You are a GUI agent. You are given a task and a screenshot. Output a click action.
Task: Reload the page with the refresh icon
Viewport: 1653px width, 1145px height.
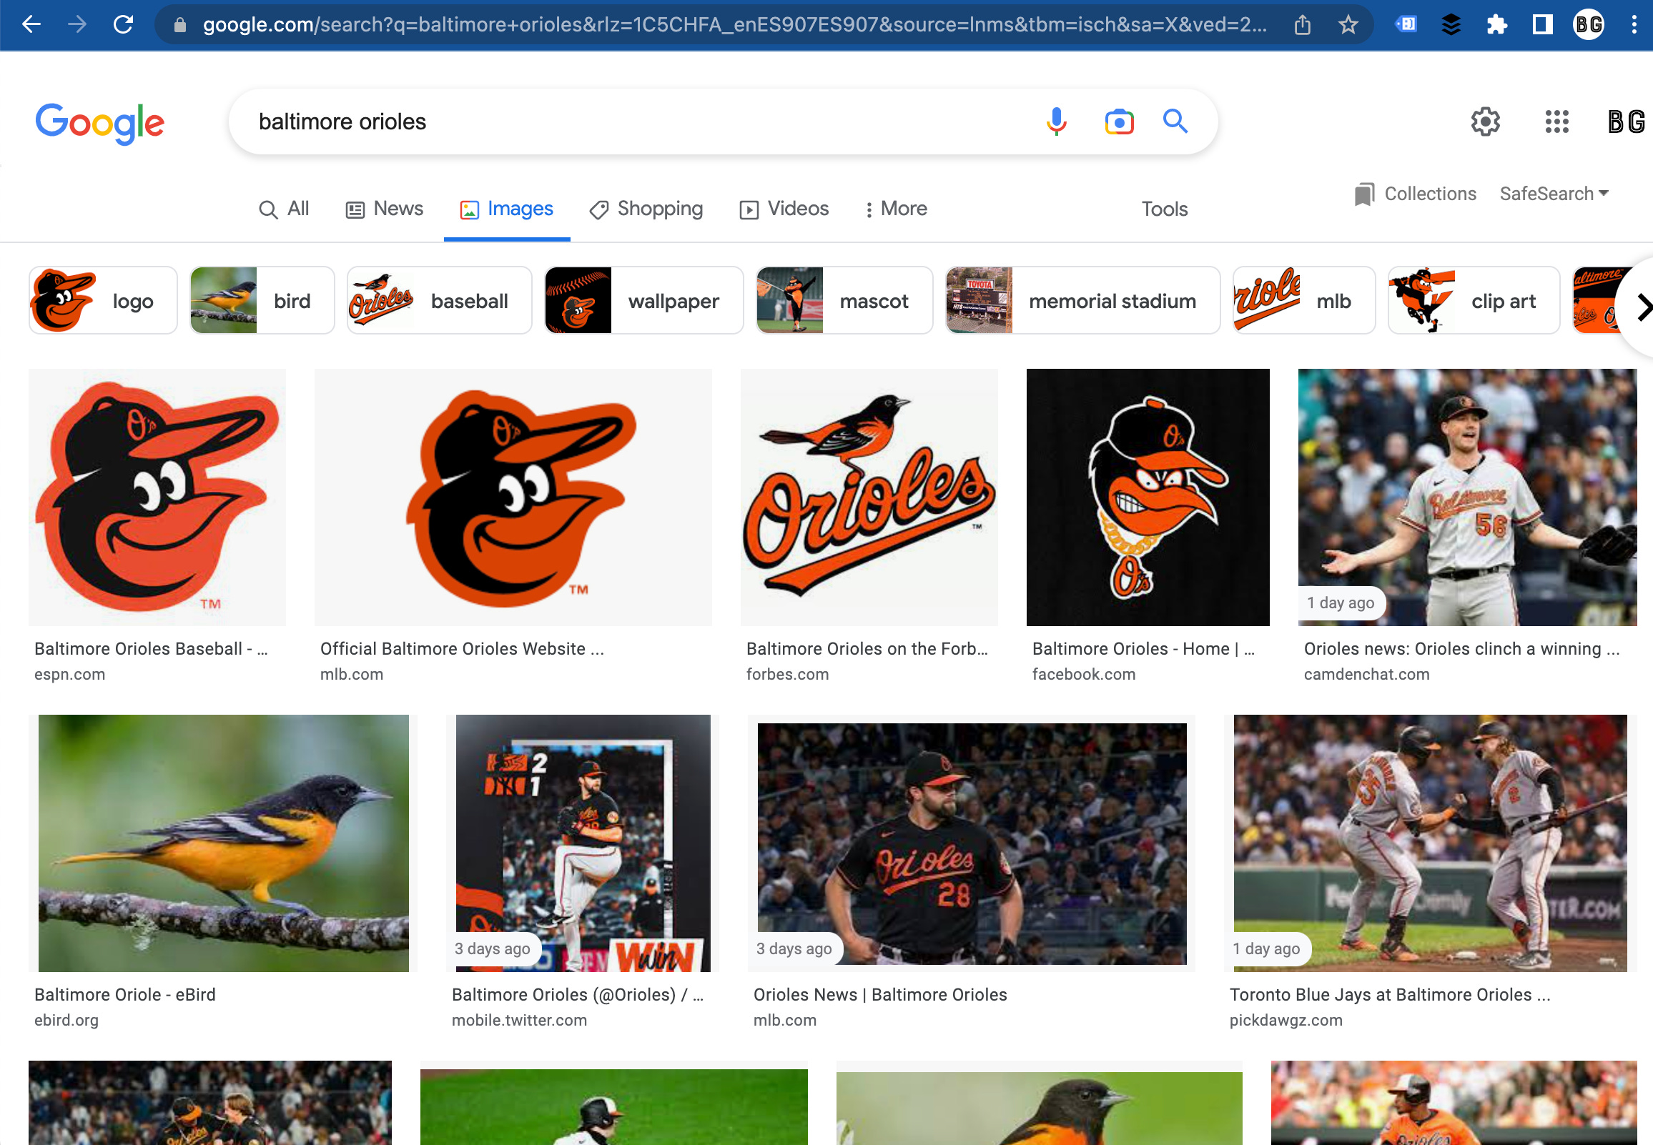[x=124, y=24]
